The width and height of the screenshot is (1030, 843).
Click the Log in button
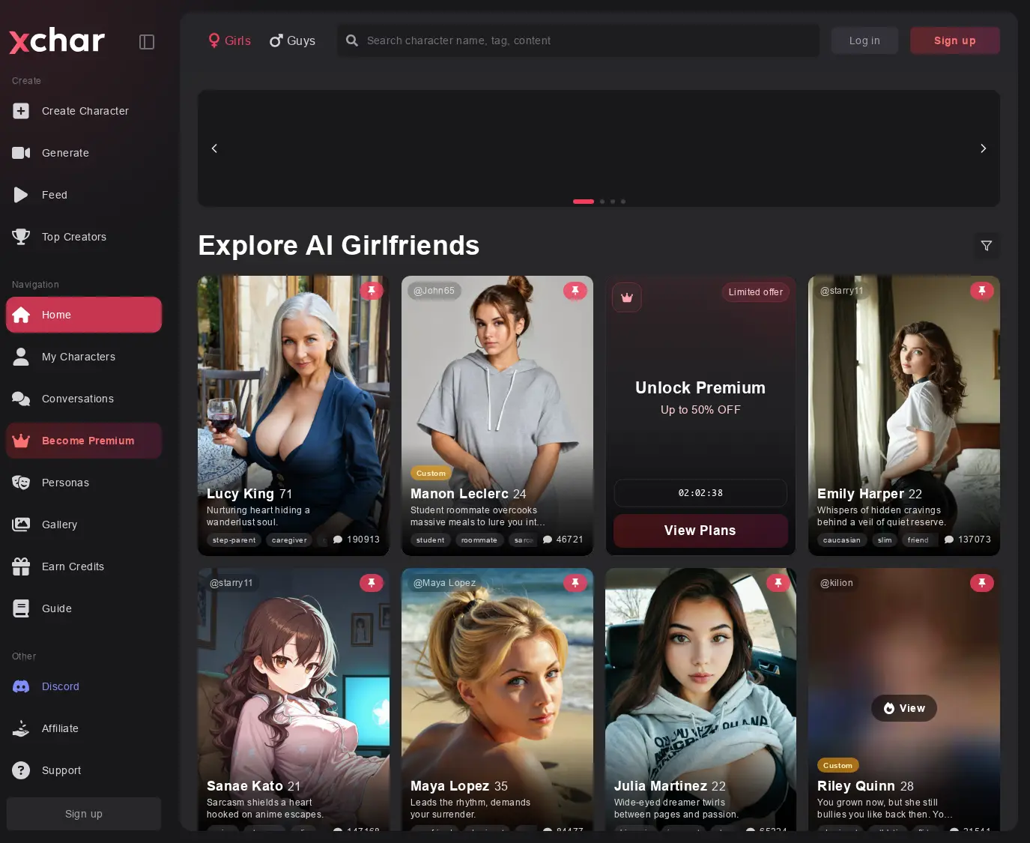(x=864, y=40)
